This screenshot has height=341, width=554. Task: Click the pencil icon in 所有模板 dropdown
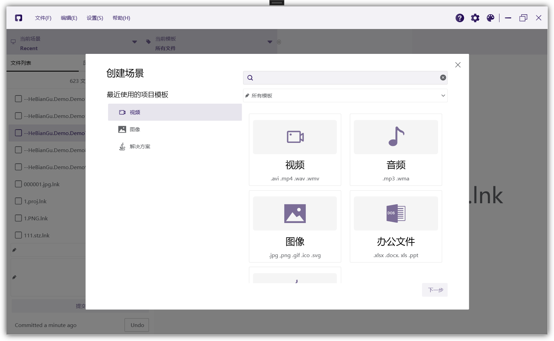tap(247, 95)
